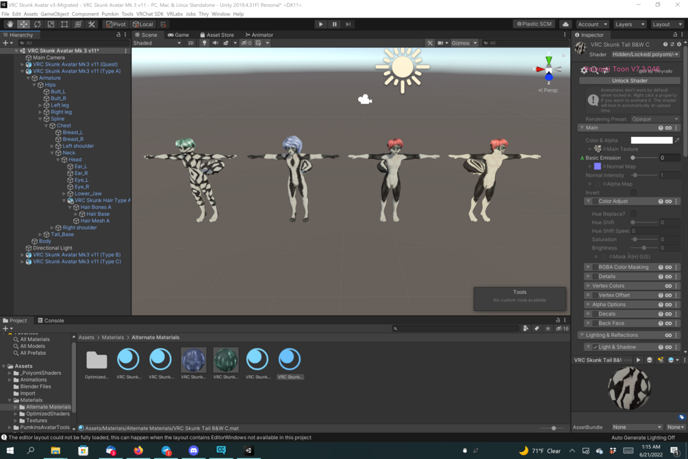Open material help icon in Inspector

665,45
